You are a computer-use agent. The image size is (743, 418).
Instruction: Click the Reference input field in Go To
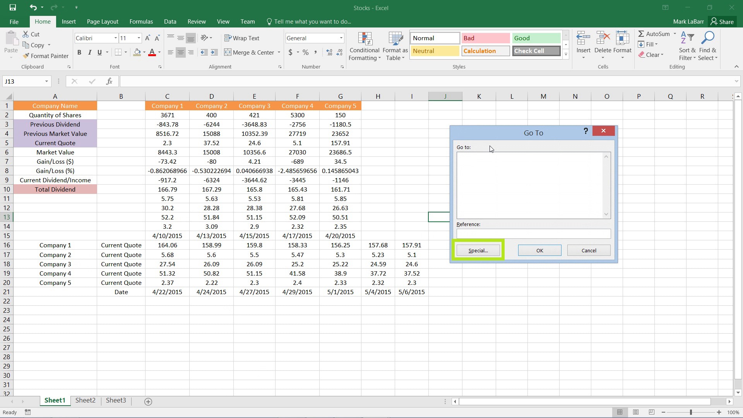click(x=533, y=233)
